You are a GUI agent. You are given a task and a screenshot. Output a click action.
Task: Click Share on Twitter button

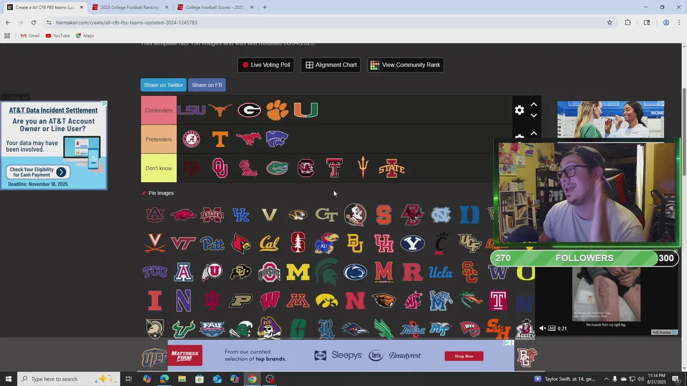coord(163,85)
